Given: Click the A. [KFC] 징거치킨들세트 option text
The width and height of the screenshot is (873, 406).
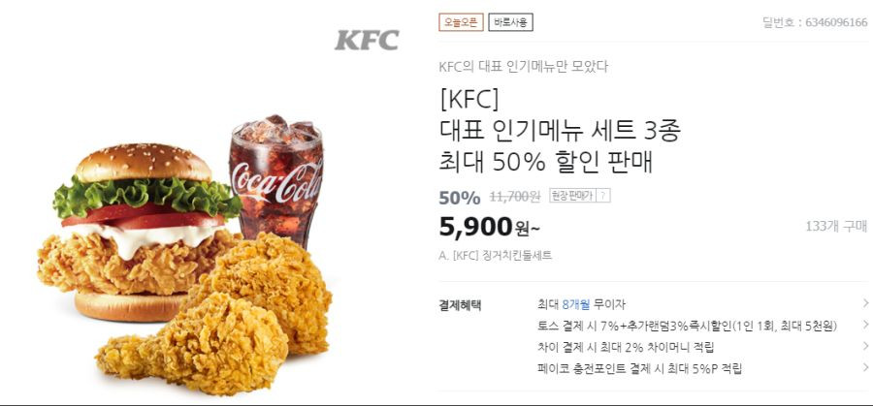Looking at the screenshot, I should (496, 256).
